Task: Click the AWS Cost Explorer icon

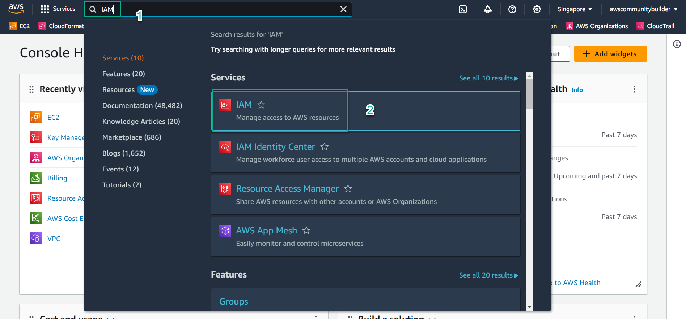Action: tap(35, 218)
